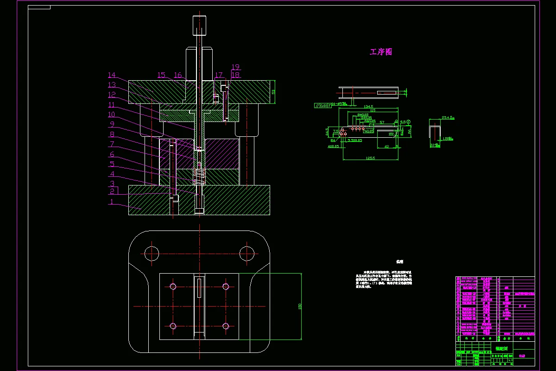The image size is (556, 371).
Task: Click the 9.5 dimension value
Action: tap(402, 122)
